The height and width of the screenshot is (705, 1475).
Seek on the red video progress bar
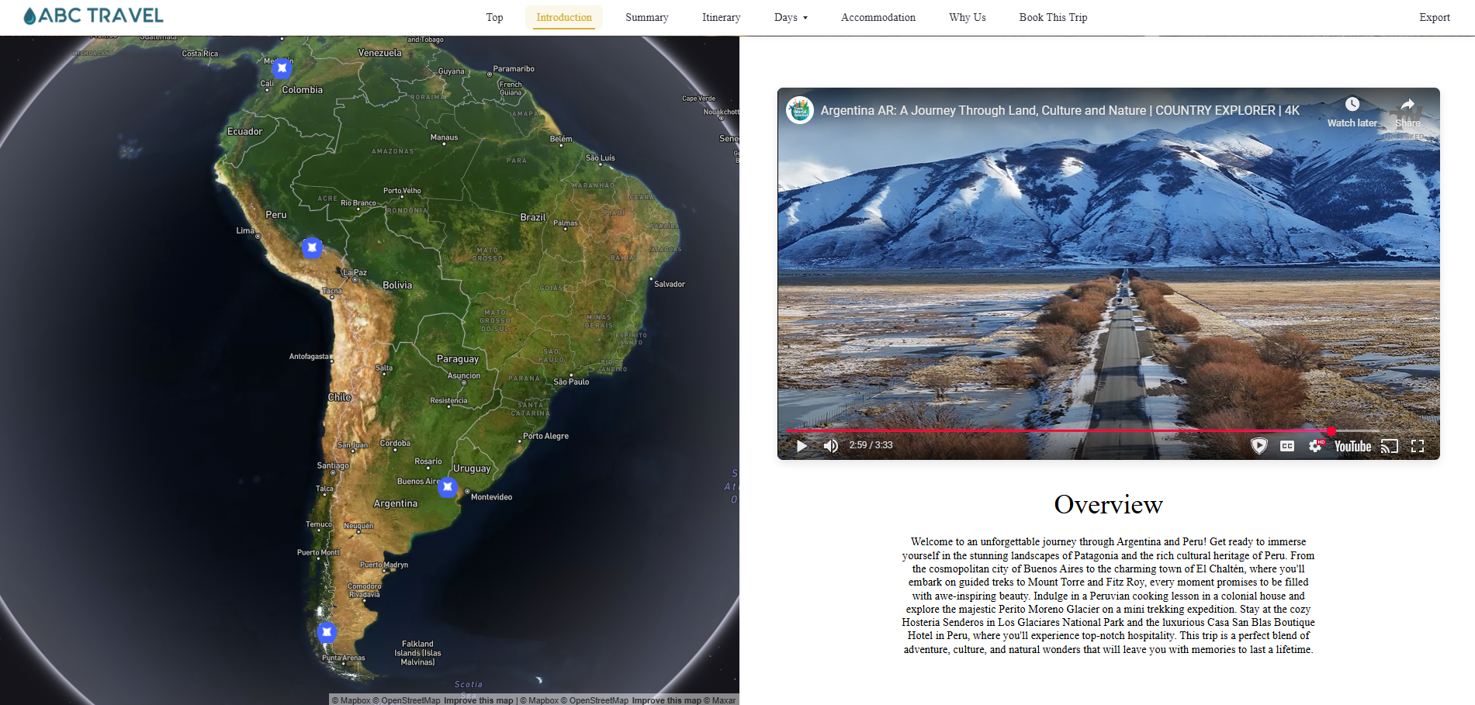pos(1082,430)
